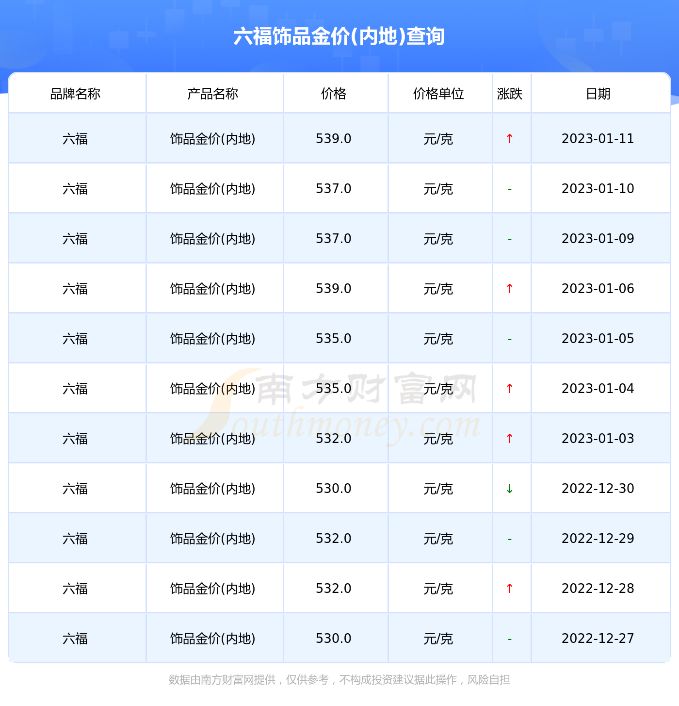Select the date cell 2022-12-28
This screenshot has width=679, height=706.
pyautogui.click(x=598, y=589)
